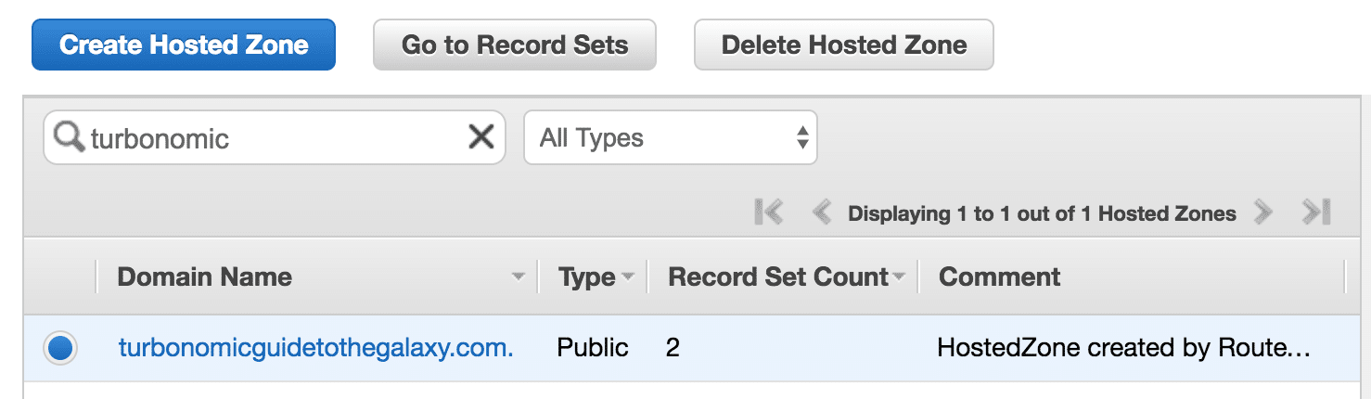The image size is (1371, 399).
Task: Open turbonomicguidetothegalaxy.com domain link
Action: click(x=315, y=348)
